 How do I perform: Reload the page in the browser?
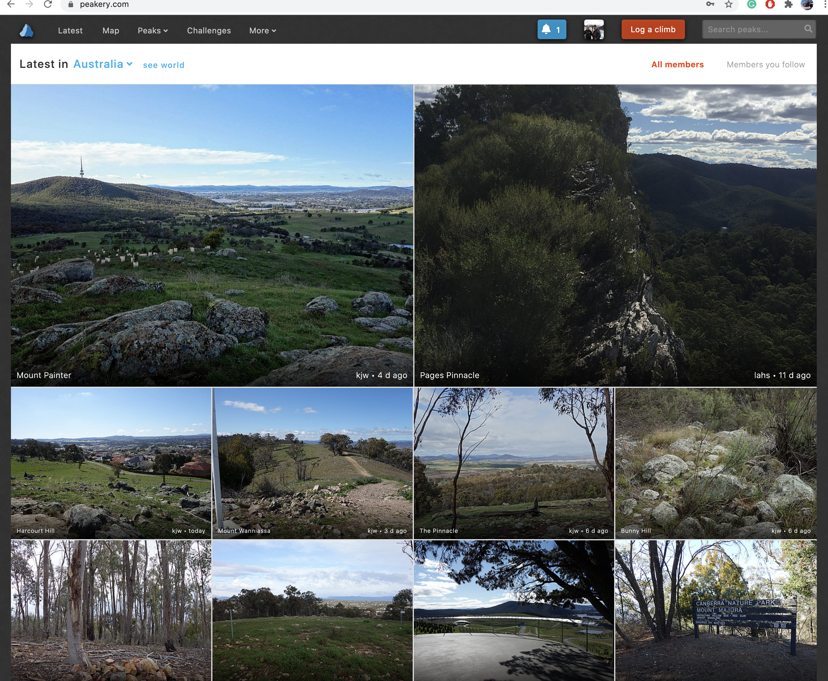coord(48,4)
